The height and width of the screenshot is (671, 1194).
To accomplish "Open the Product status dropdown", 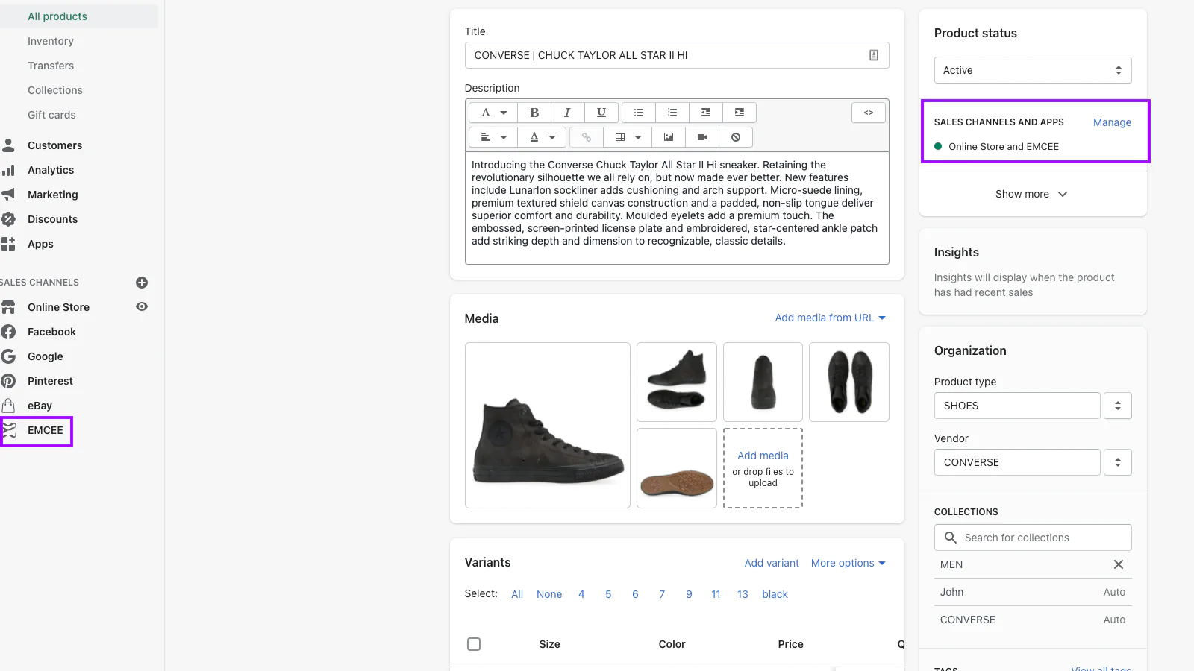I will coord(1033,70).
